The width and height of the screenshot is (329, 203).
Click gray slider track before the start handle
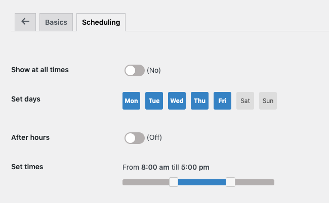146,182
